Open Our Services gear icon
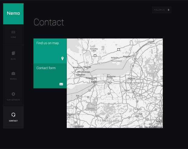 (13, 94)
